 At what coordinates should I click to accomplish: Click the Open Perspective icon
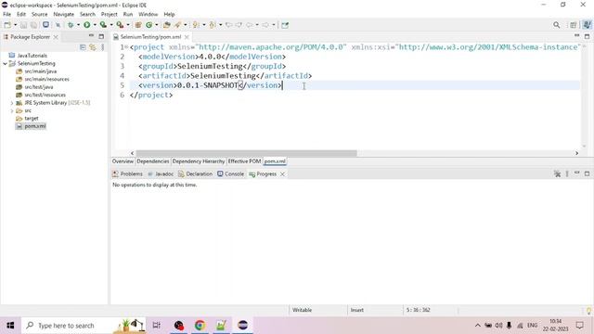[574, 25]
